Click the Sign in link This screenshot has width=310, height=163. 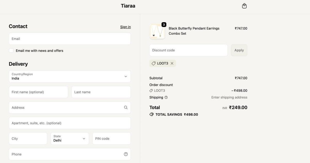(125, 27)
